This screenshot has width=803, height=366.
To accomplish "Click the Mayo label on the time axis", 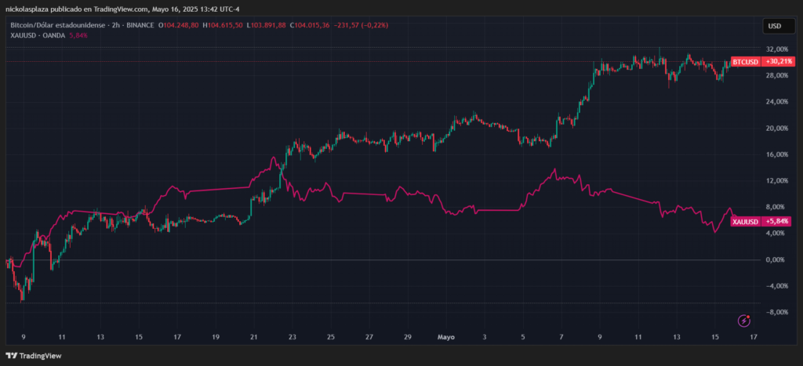I will pyautogui.click(x=445, y=337).
